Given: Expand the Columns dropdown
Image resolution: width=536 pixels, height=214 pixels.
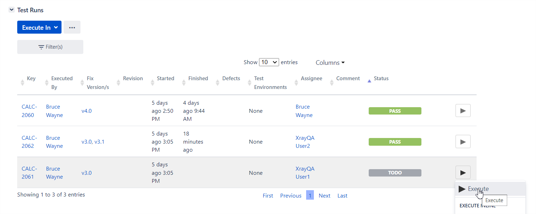Looking at the screenshot, I should pos(330,63).
